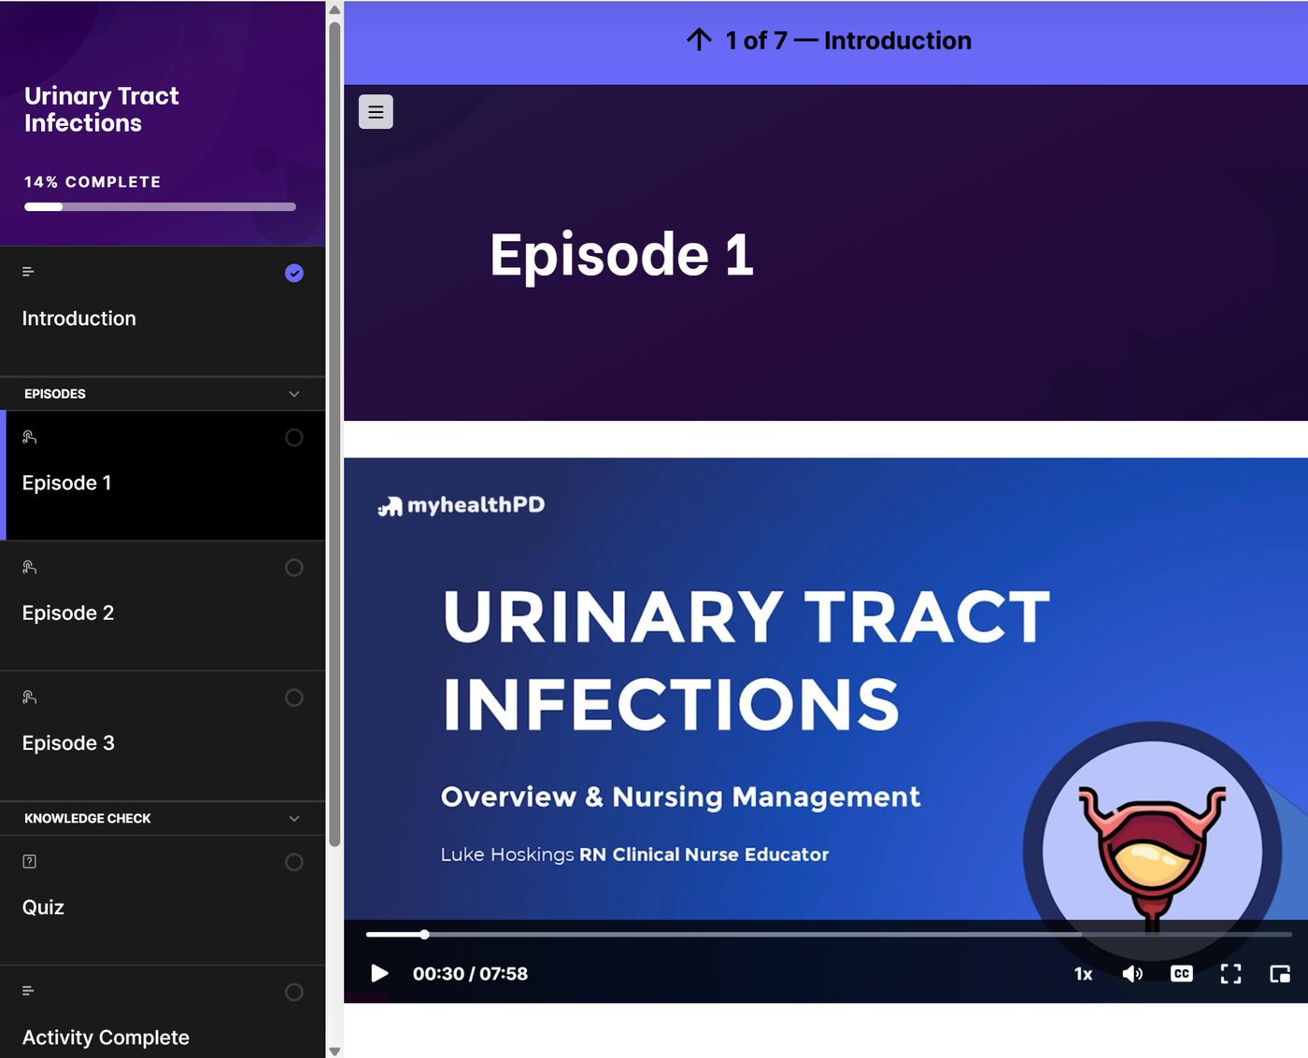The image size is (1308, 1058).
Task: Click the sidebar scrollbar down arrow
Action: pyautogui.click(x=334, y=1051)
